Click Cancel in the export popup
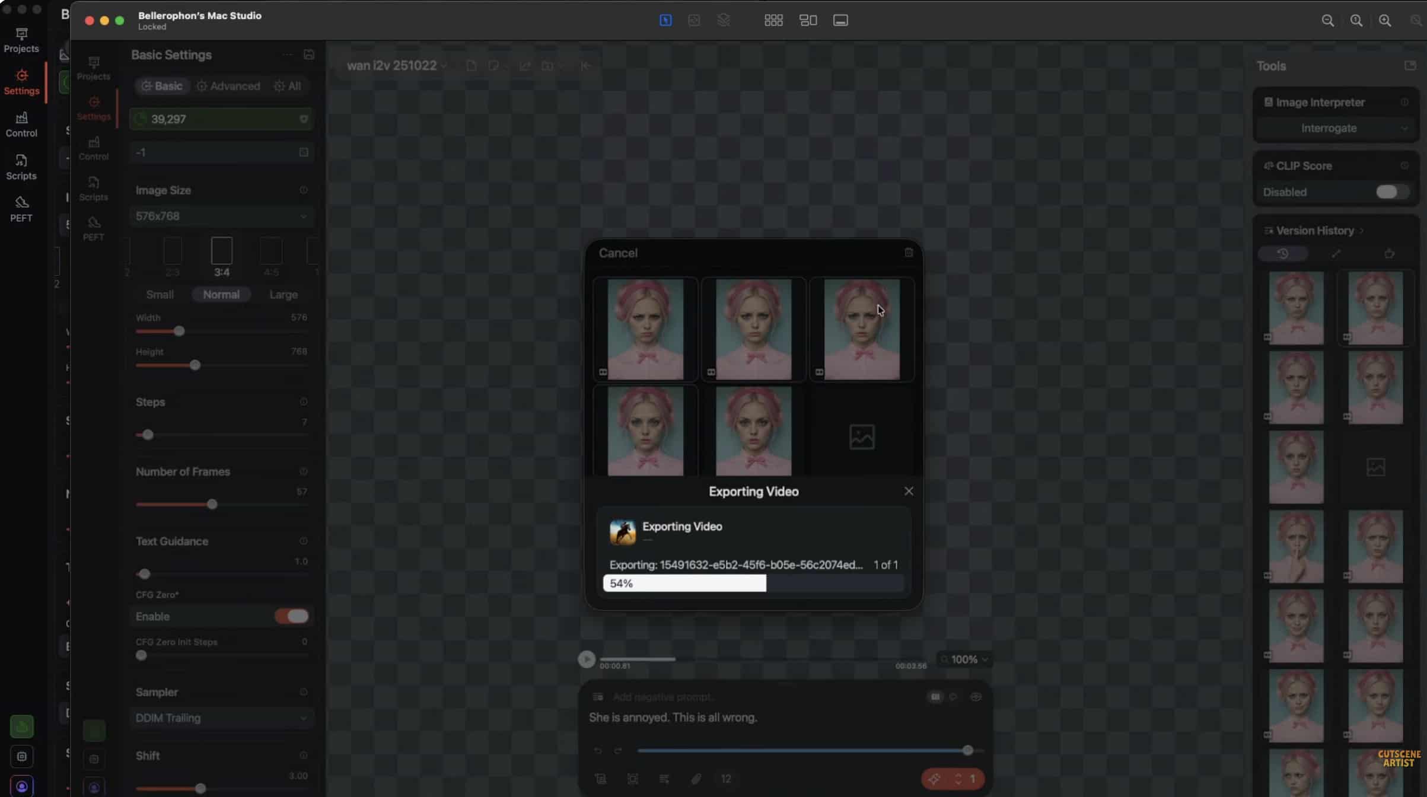 pyautogui.click(x=617, y=253)
